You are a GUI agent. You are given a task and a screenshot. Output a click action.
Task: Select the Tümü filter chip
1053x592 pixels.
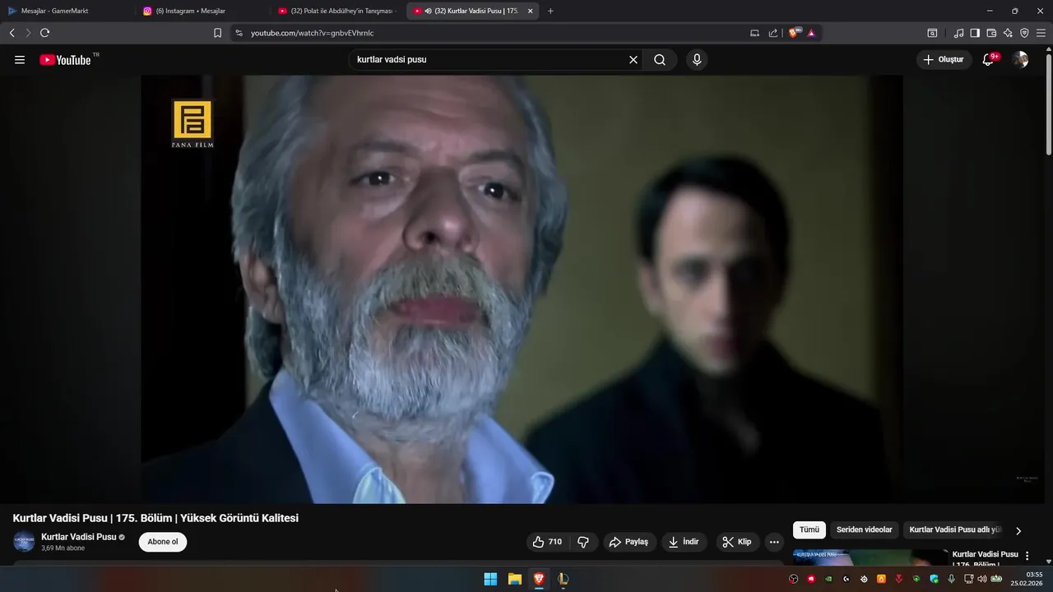click(x=809, y=530)
